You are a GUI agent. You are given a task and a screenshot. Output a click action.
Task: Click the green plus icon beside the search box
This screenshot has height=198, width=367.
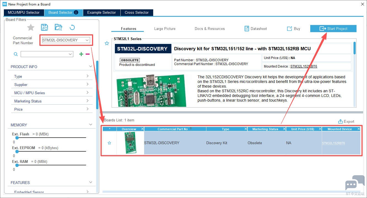tap(81, 54)
